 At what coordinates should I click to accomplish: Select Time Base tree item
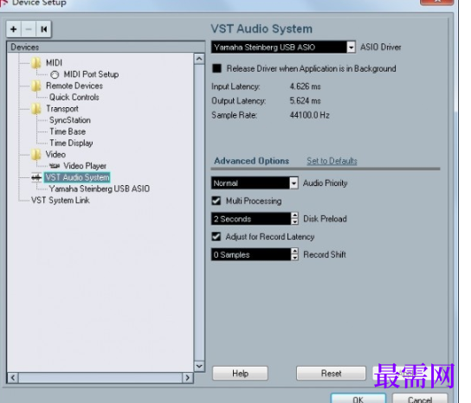point(68,131)
